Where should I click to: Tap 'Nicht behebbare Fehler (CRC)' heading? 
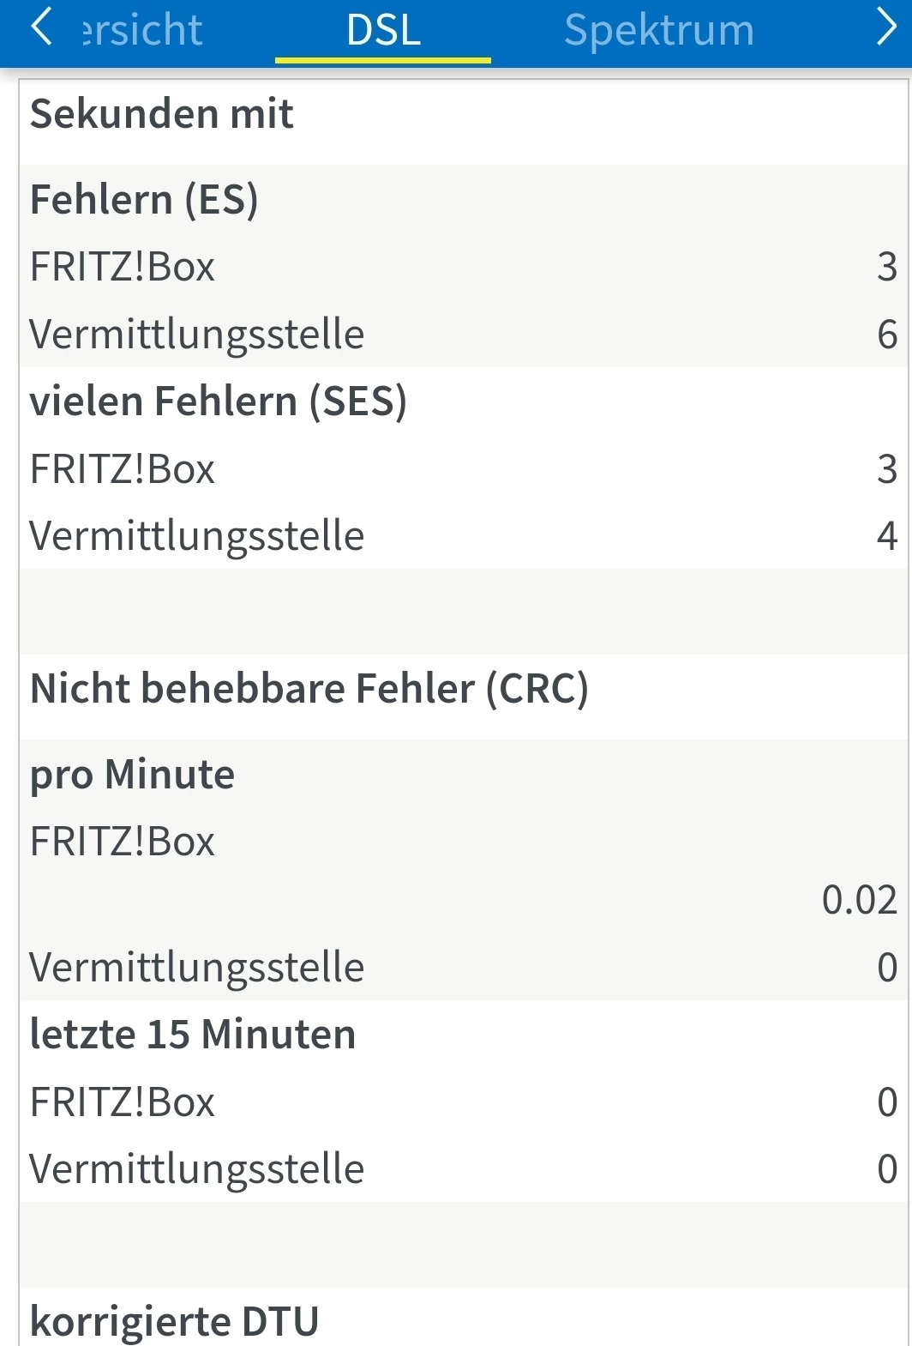tap(309, 689)
